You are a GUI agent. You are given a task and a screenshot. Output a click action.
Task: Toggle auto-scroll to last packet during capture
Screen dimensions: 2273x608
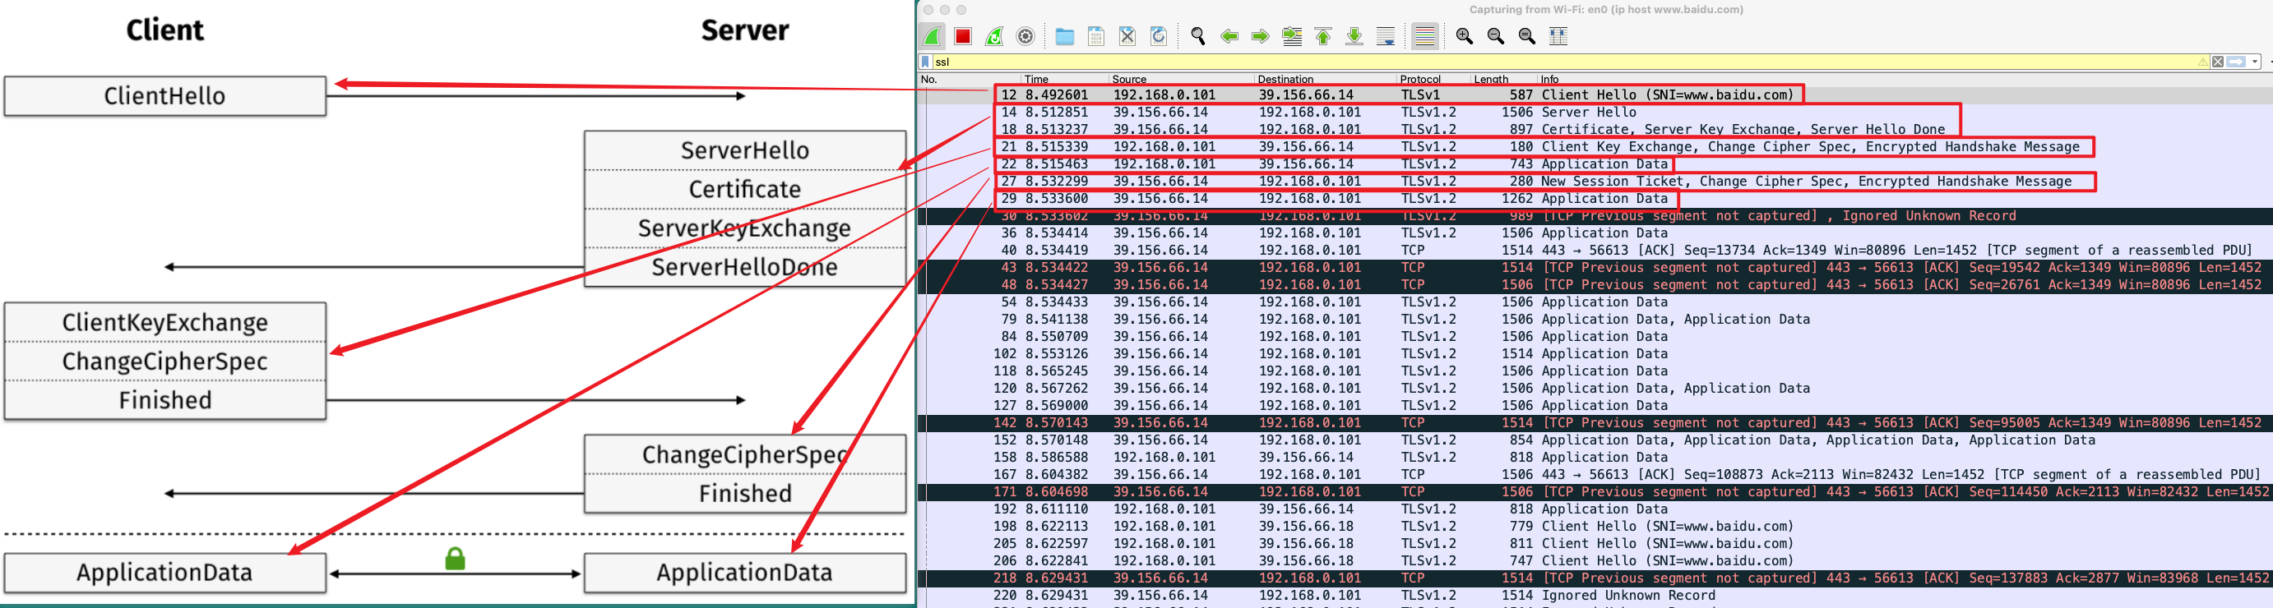[1386, 36]
